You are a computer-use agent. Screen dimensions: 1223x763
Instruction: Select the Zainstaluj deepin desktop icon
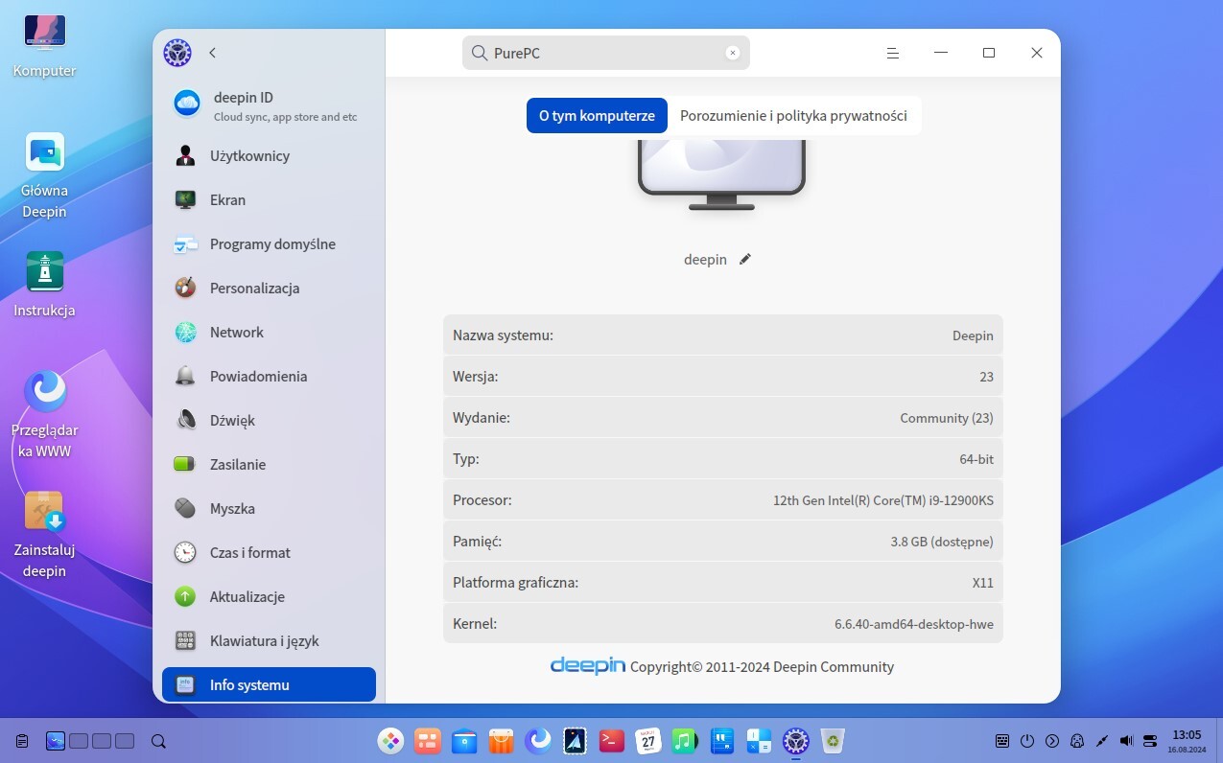point(43,513)
